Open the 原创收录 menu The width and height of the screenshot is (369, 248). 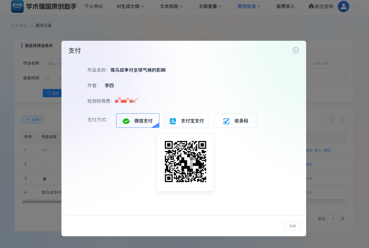tap(249, 6)
